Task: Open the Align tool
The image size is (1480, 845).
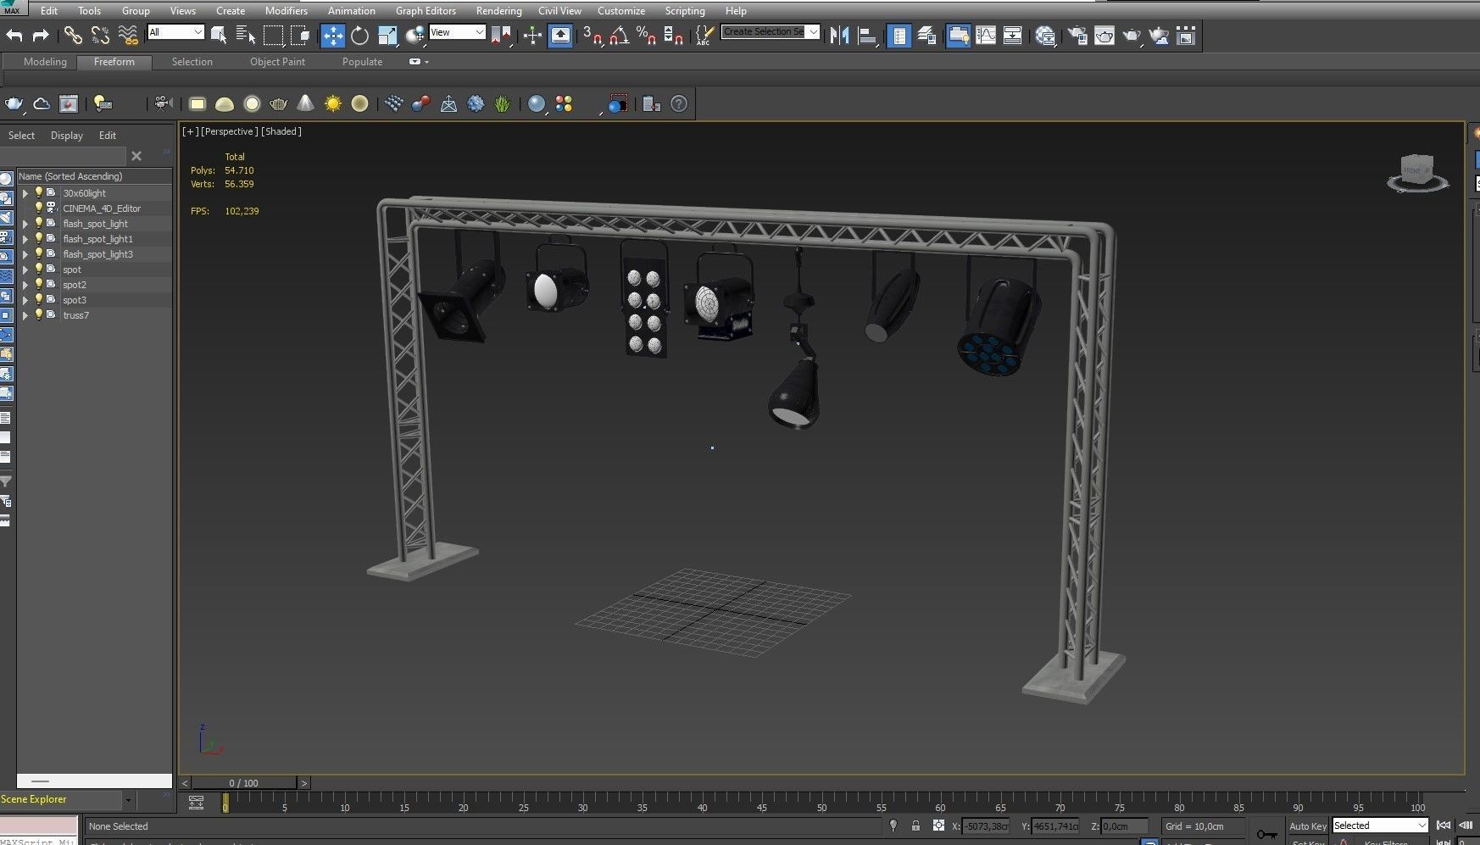Action: click(866, 35)
